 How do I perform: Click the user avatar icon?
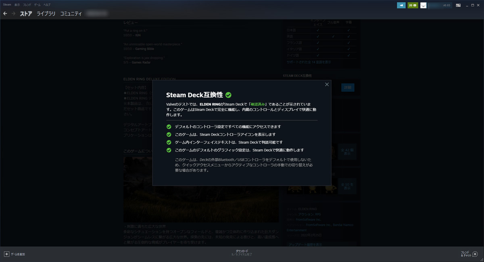tap(423, 5)
